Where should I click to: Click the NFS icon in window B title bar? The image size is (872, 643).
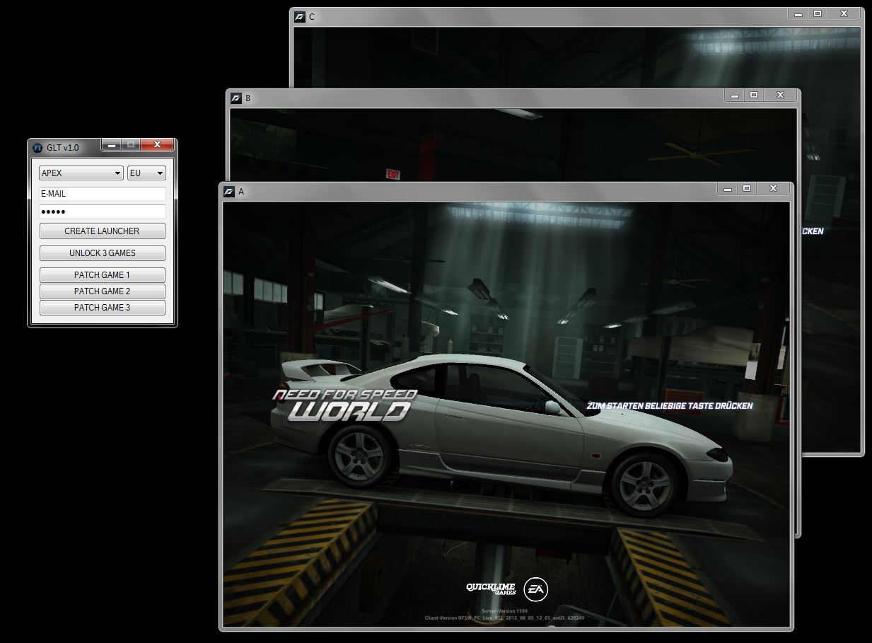click(236, 98)
